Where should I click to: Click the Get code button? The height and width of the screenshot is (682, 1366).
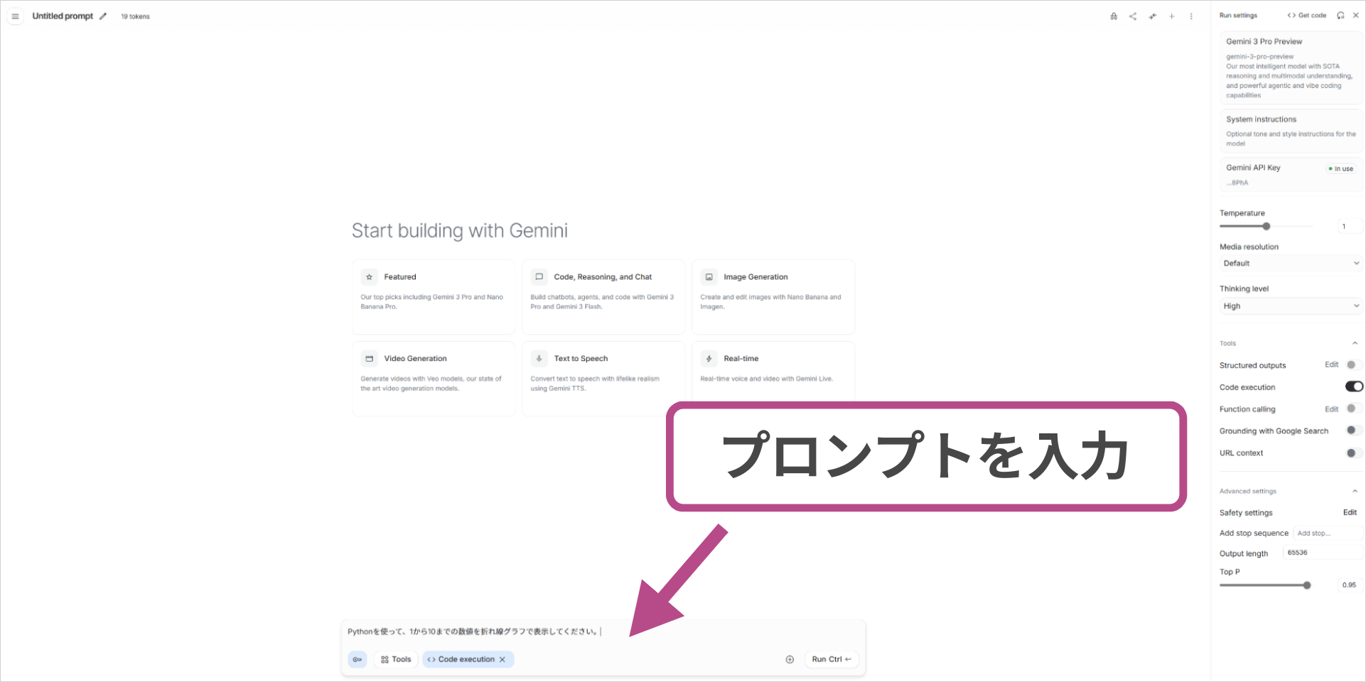point(1306,15)
